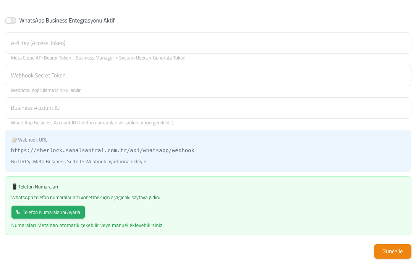Click the sherlock.sanalsantral.com.tr webhook address

[103, 151]
